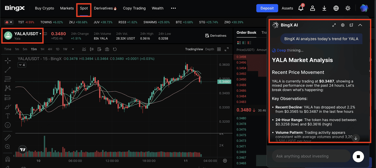376x168 pixels.
Task: Click the notifications bell icon
Action: coord(301,8)
